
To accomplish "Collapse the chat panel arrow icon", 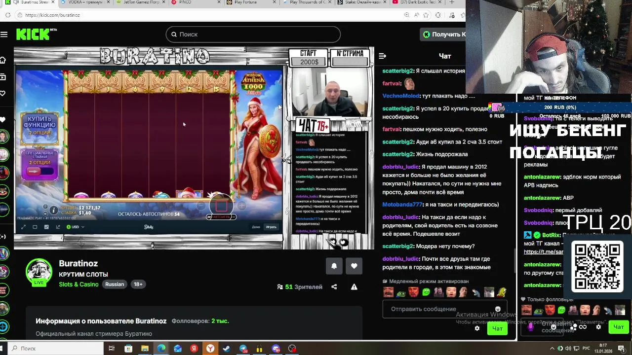I will point(382,56).
